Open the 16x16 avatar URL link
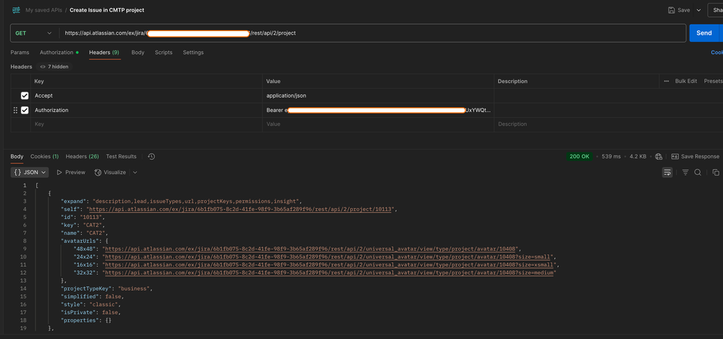This screenshot has width=723, height=339. tap(331, 265)
